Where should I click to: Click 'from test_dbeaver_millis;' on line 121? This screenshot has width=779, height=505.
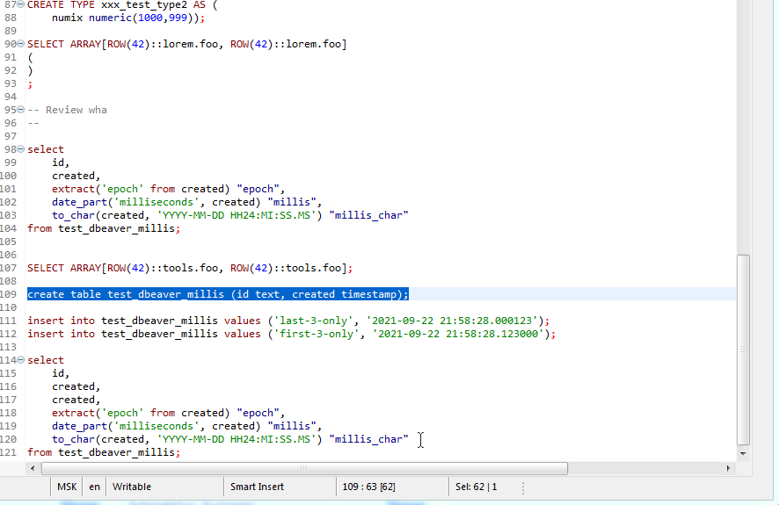[104, 452]
